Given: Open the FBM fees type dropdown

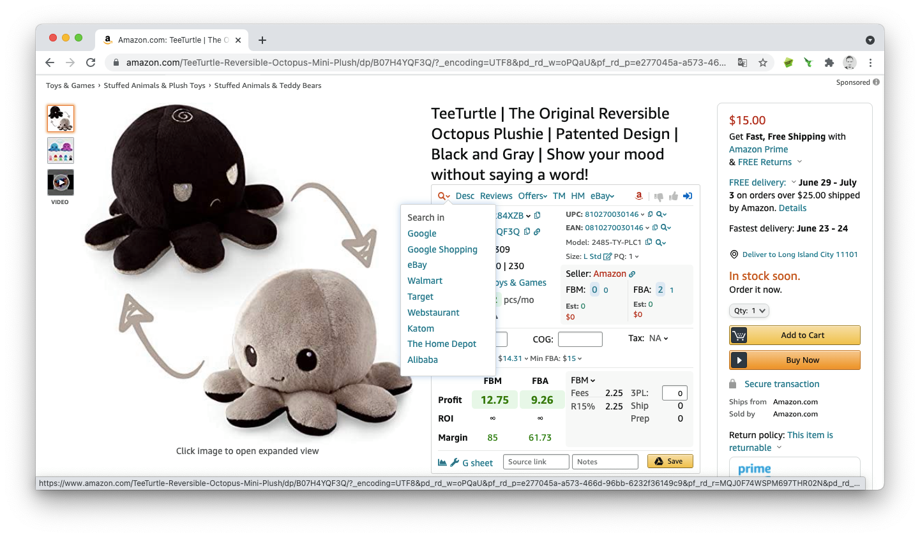Looking at the screenshot, I should [583, 380].
